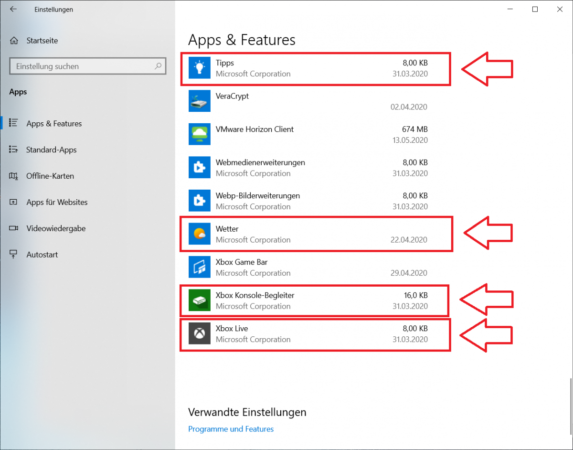Click the Standard-Apps sidebar icon

tap(14, 150)
